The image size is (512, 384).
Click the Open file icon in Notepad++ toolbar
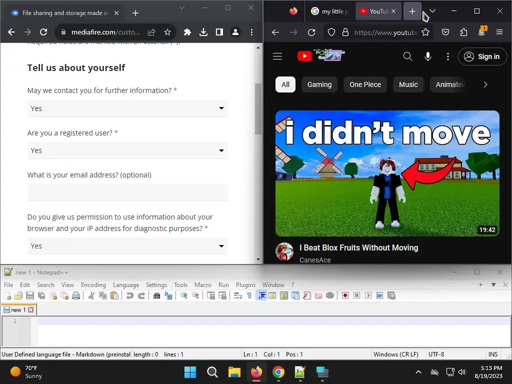18,296
